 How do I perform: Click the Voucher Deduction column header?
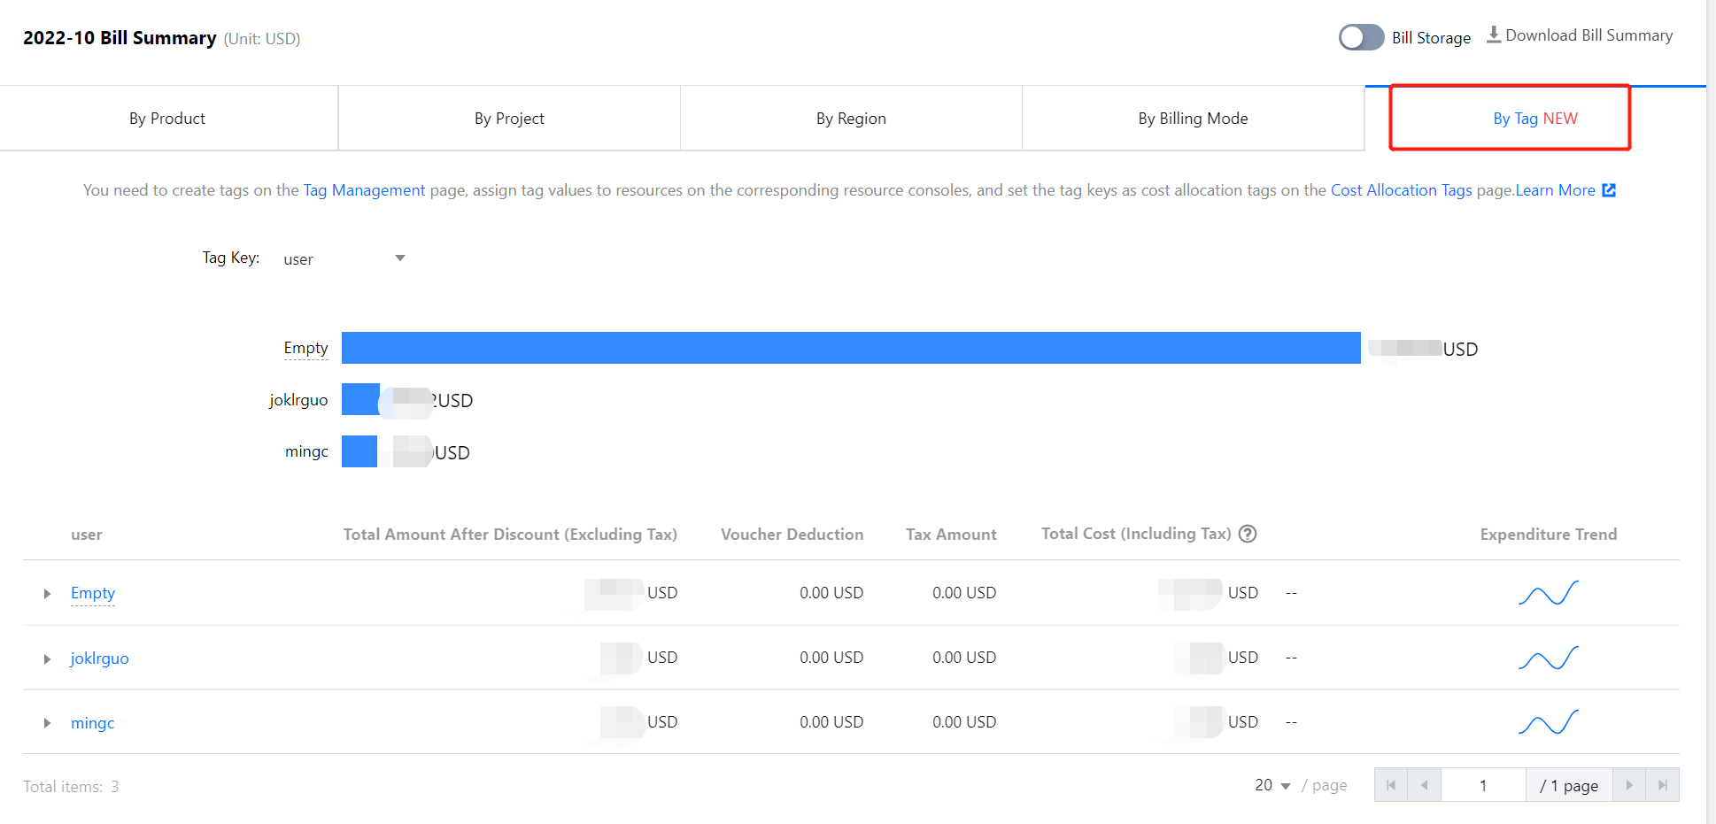792,535
